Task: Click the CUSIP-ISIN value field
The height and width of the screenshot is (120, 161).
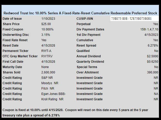Action: [x=135, y=19]
